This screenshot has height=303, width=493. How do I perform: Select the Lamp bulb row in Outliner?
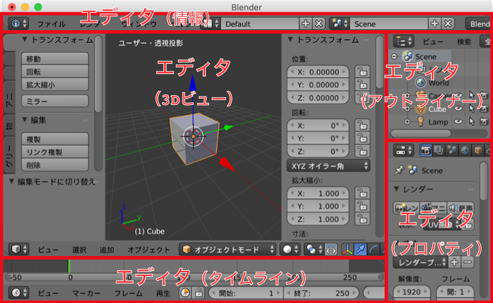point(432,122)
